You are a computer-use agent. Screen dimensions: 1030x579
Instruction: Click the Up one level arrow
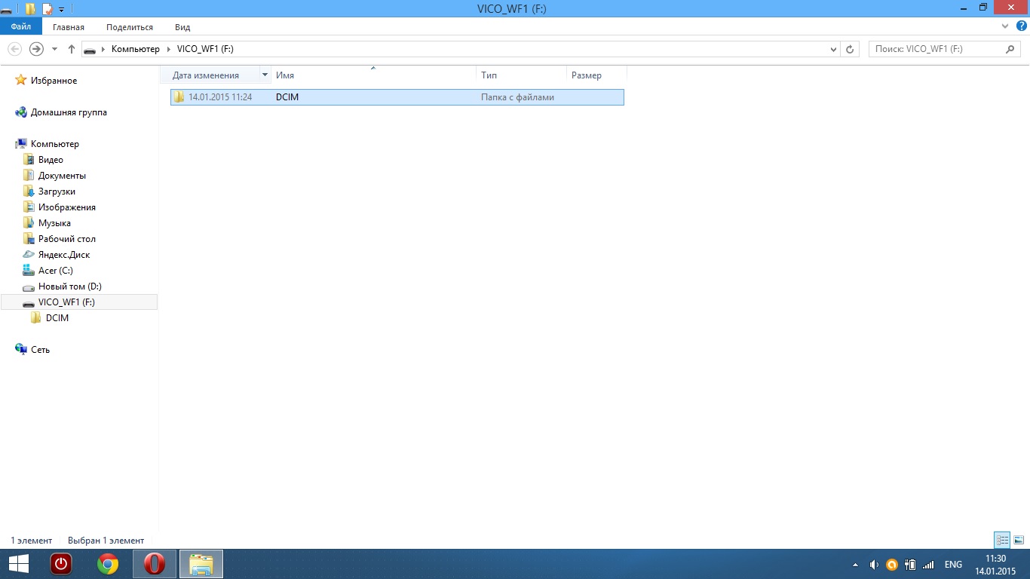coord(72,49)
